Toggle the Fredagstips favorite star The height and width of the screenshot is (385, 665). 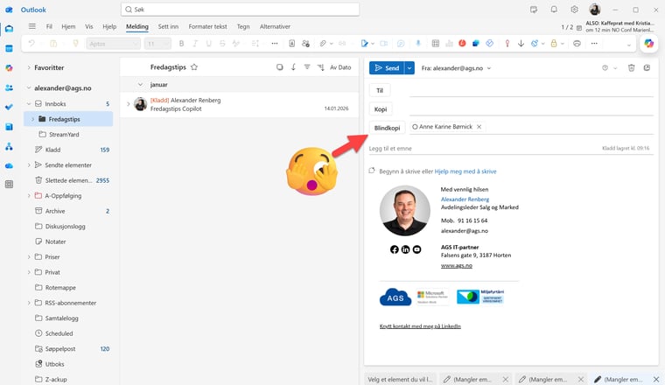[194, 67]
